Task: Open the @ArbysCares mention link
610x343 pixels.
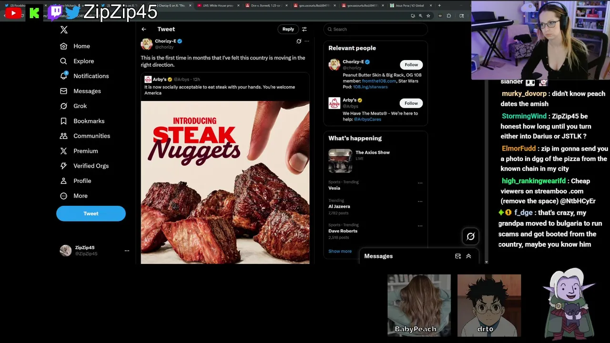Action: tap(367, 120)
